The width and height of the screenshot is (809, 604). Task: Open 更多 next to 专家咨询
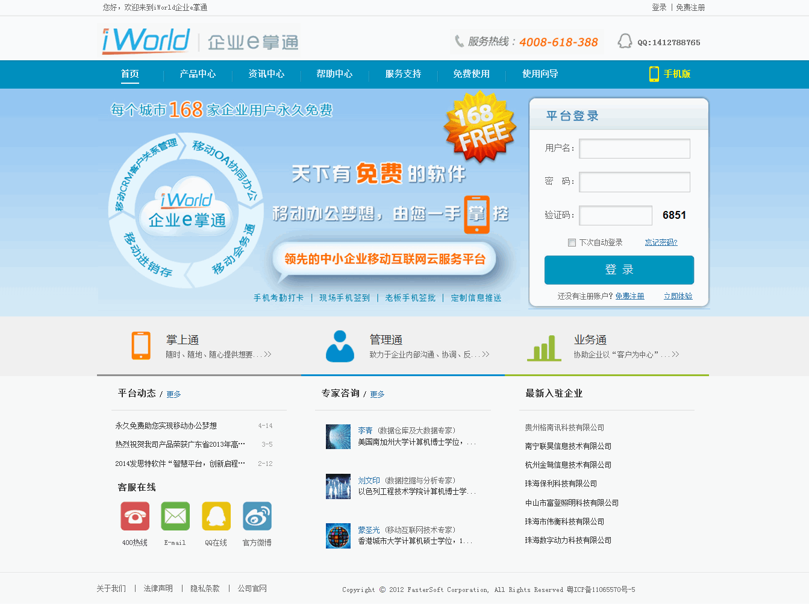click(377, 394)
